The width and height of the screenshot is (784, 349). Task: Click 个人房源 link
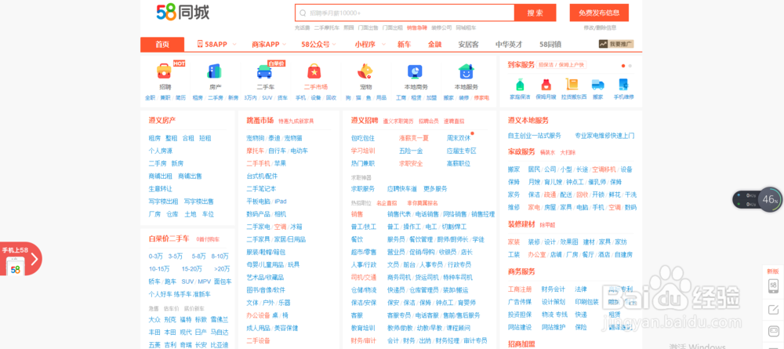[x=161, y=151]
